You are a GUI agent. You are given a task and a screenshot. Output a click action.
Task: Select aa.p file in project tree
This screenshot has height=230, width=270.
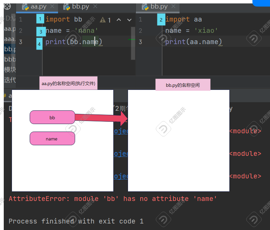click(x=10, y=29)
